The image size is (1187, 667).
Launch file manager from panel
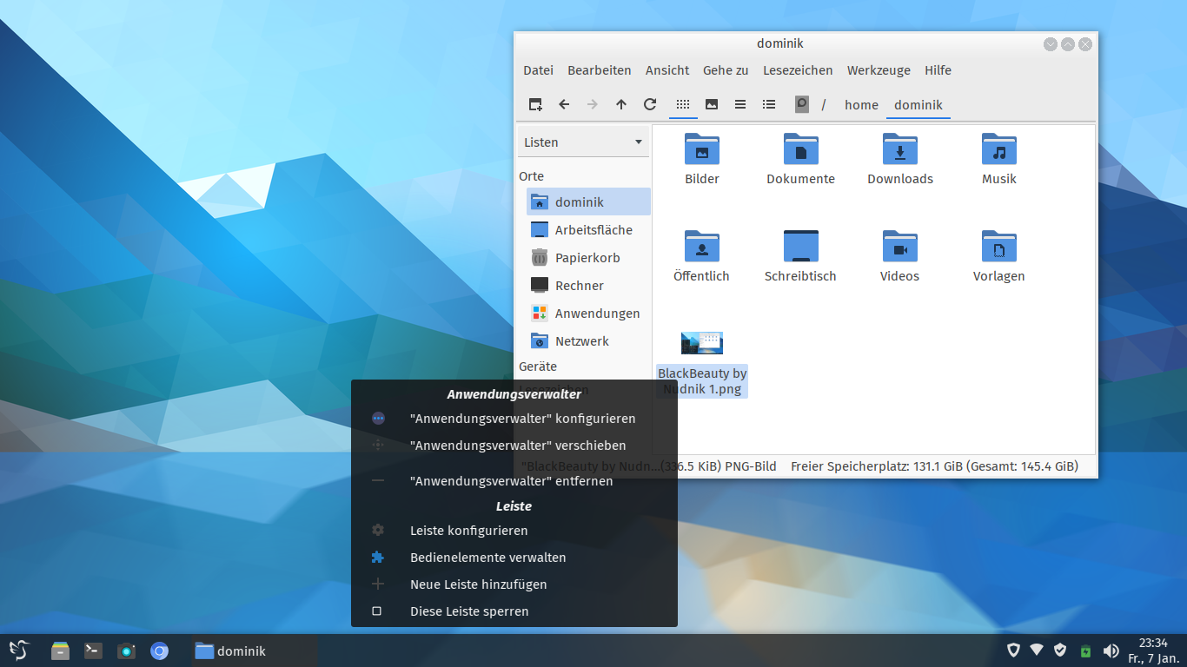pos(60,650)
